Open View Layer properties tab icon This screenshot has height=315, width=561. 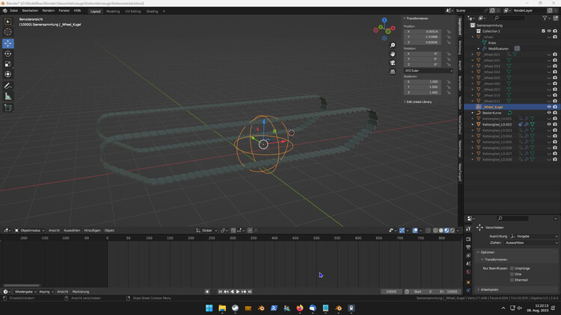pos(468,255)
